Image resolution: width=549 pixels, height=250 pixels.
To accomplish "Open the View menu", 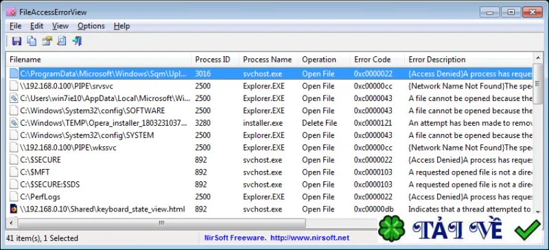I will click(60, 26).
